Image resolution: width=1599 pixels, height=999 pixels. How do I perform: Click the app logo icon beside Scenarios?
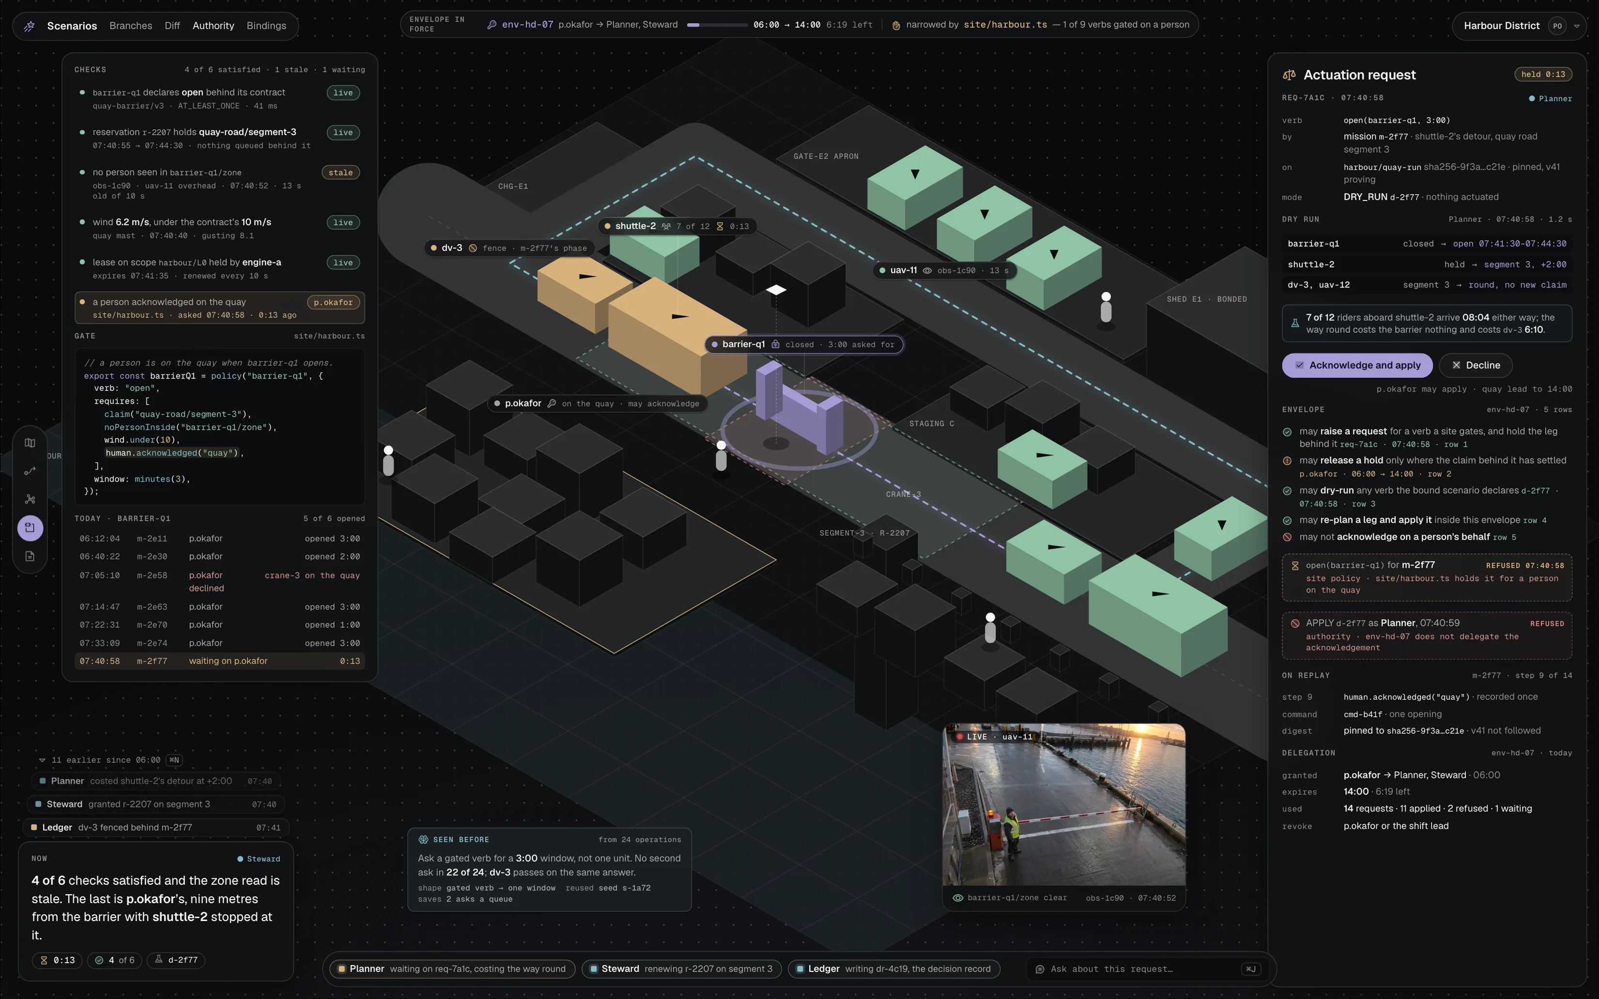pos(30,26)
